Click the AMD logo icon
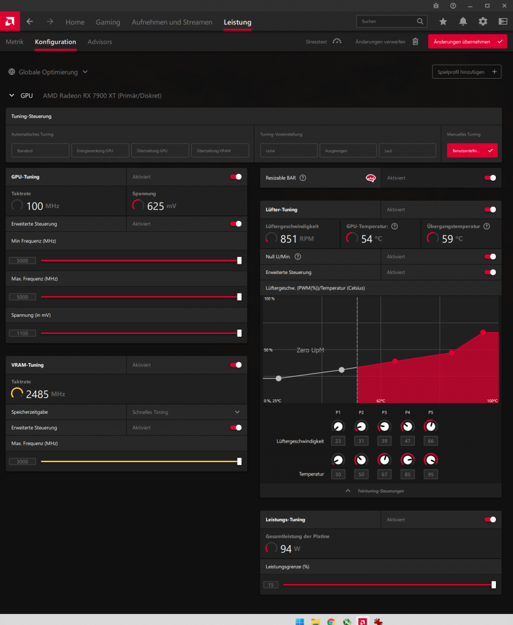The width and height of the screenshot is (513, 625). pyautogui.click(x=10, y=21)
